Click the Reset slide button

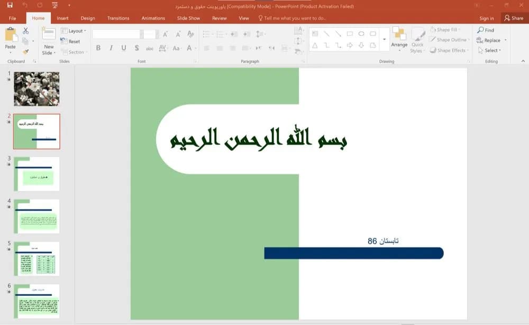(70, 41)
